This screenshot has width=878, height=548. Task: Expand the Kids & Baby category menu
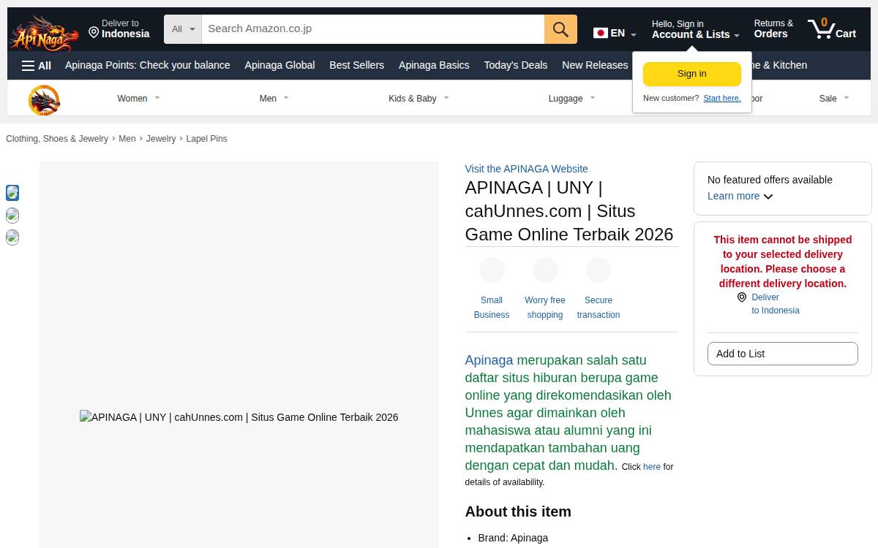[419, 98]
